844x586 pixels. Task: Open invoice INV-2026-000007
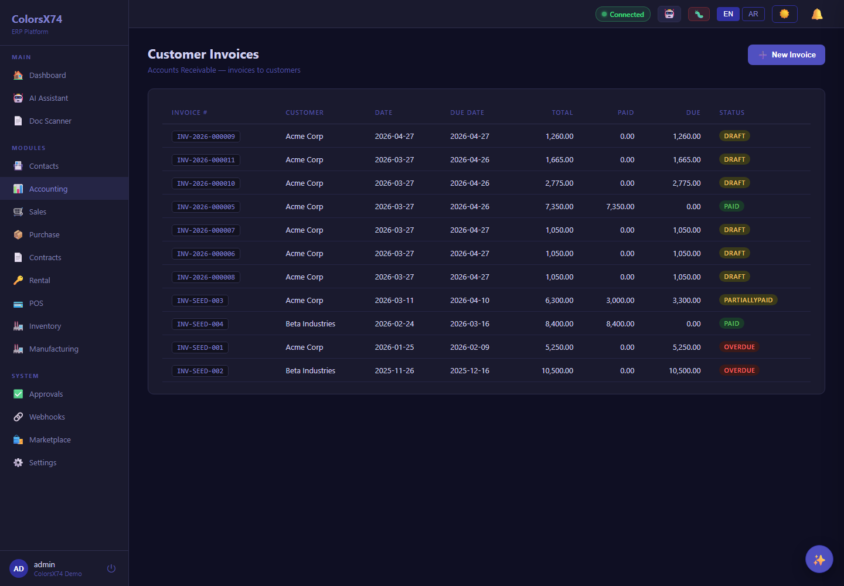(x=206, y=230)
